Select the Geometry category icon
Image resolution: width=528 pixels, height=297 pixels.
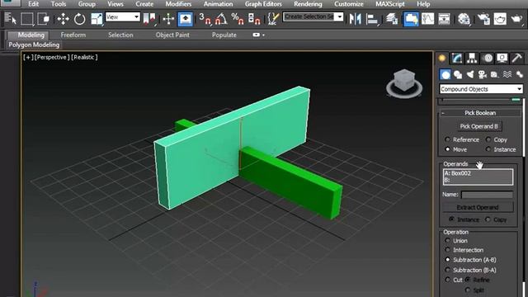[445, 74]
